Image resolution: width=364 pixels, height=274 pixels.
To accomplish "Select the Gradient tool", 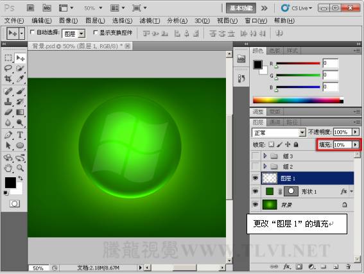I will 20,112.
